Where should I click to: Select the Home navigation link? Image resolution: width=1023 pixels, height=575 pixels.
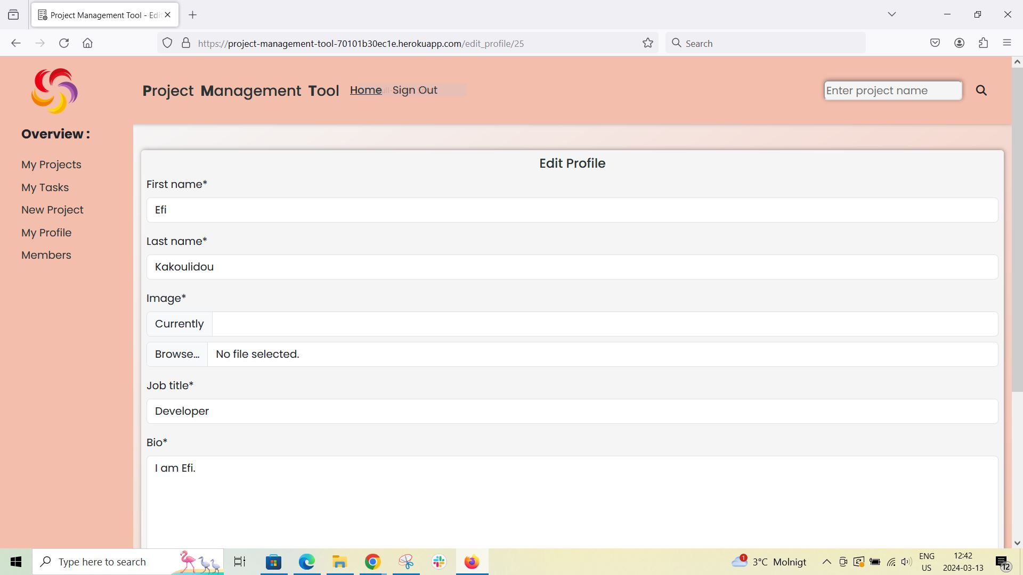point(366,90)
